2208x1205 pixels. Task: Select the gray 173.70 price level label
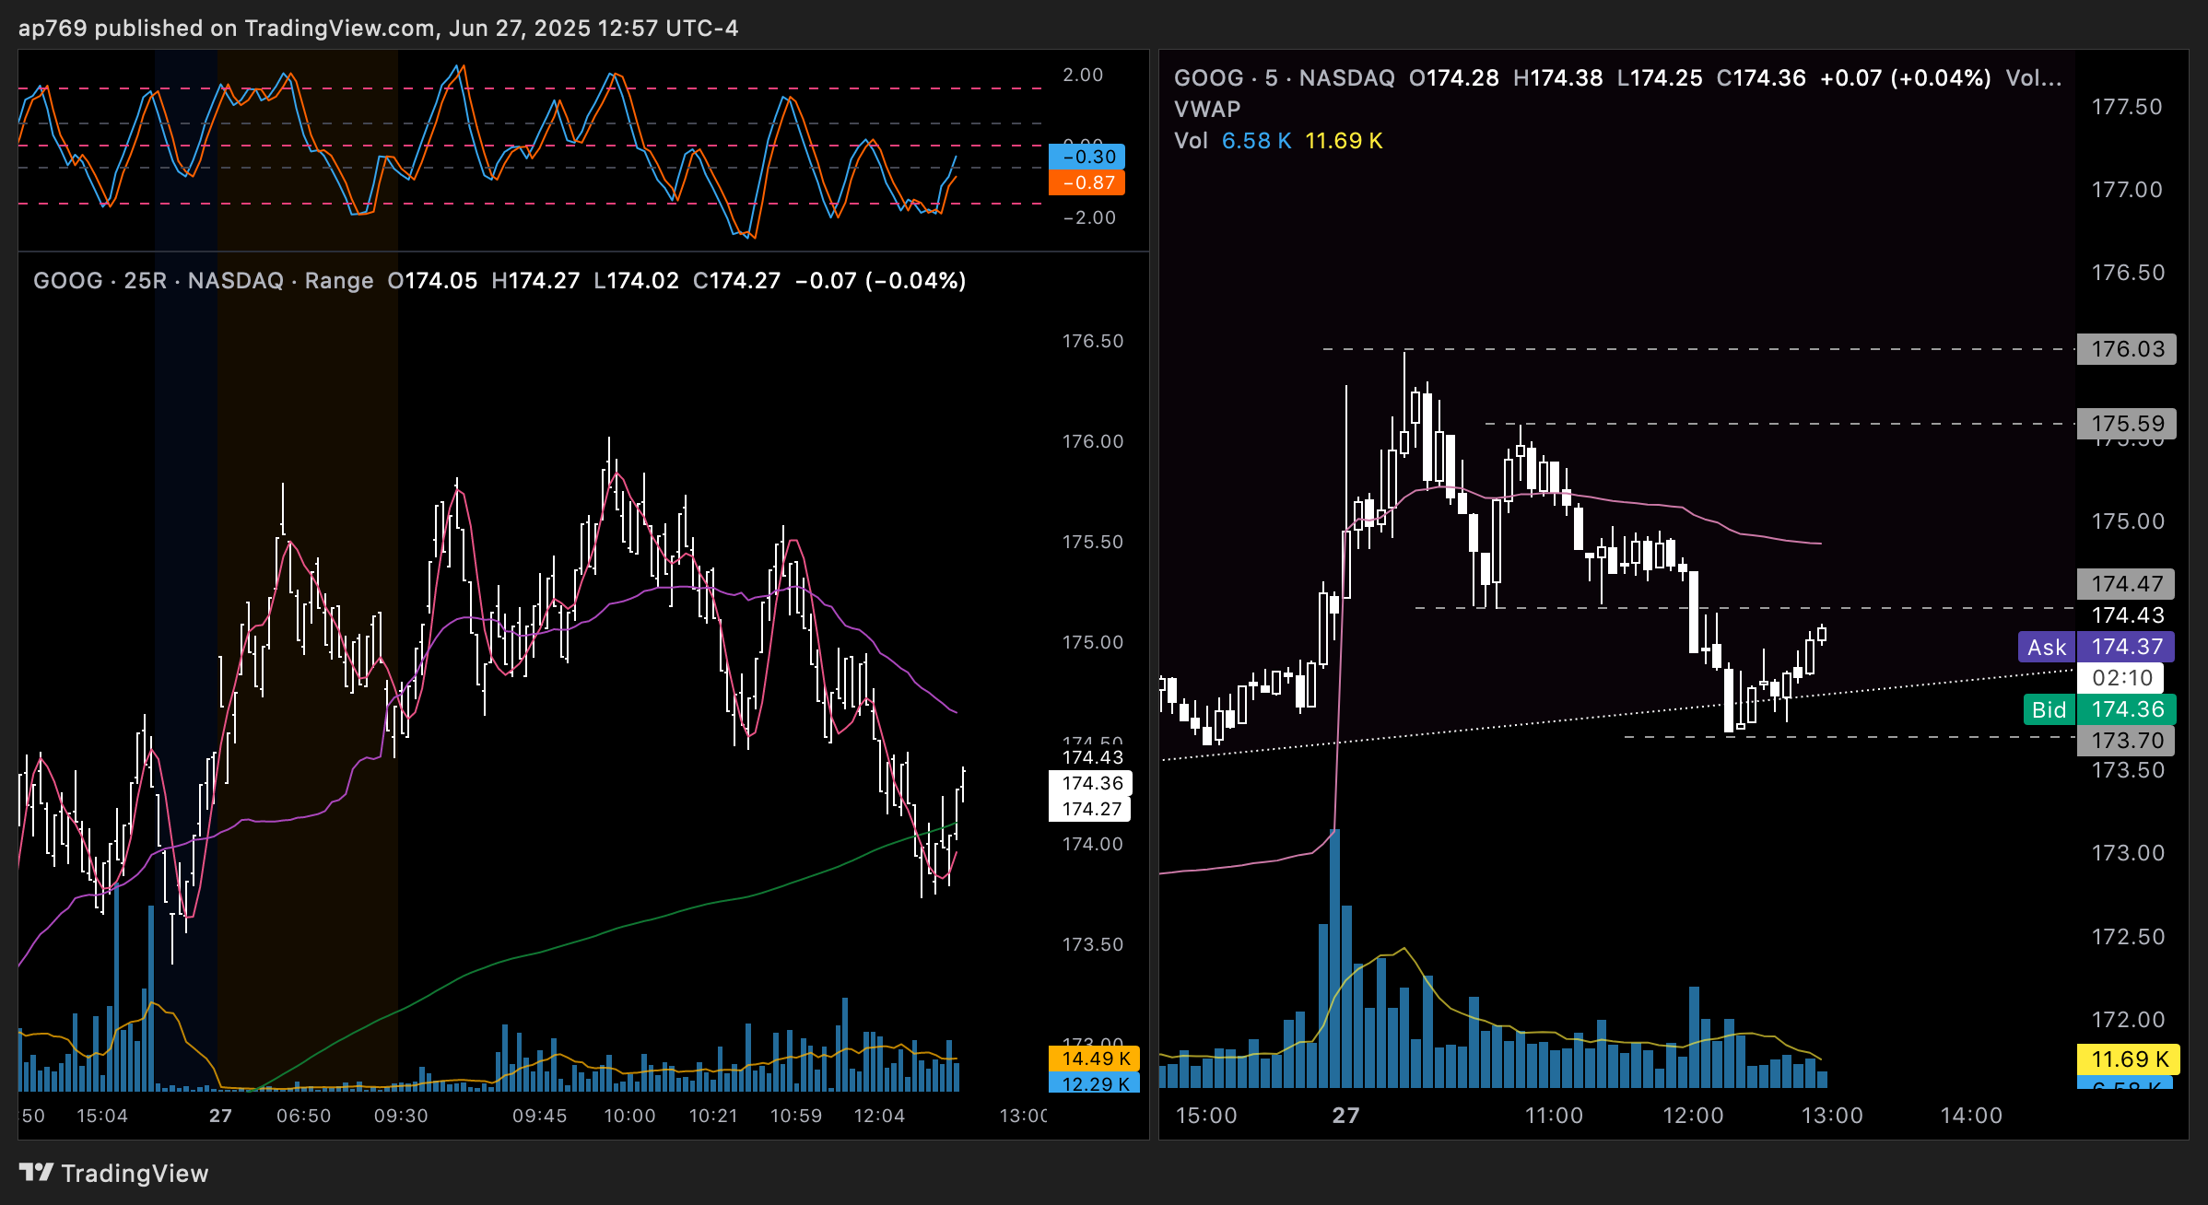pos(2127,741)
